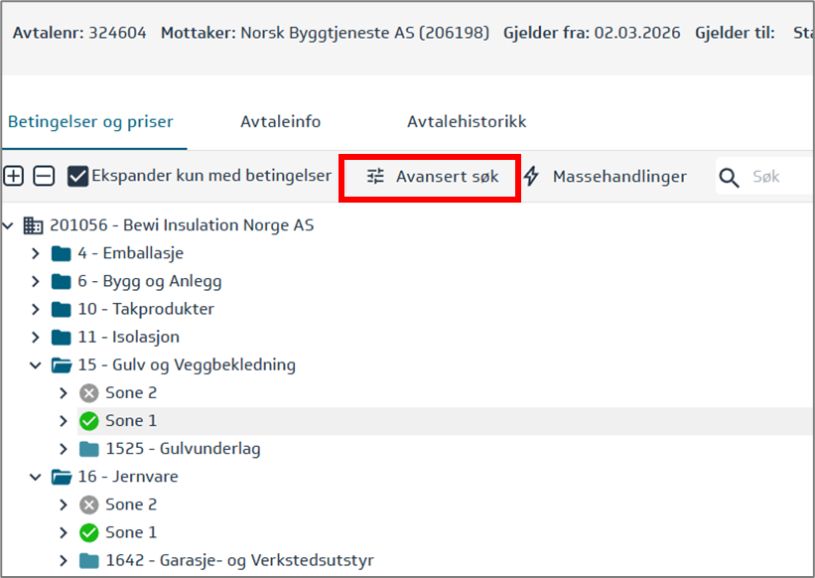This screenshot has width=815, height=578.
Task: Open the Avtalehistorikk tab
Action: [467, 122]
